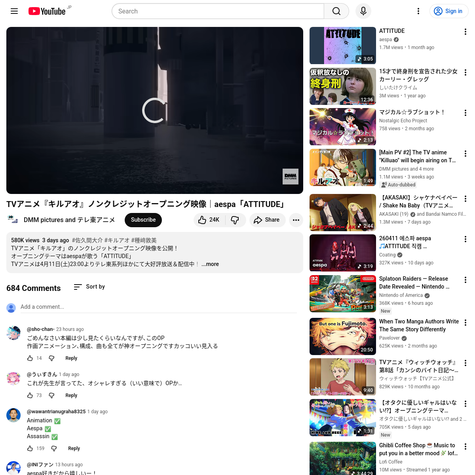This screenshot has height=475, width=475.
Task: Like the comment by @sho-chan-
Action: coord(30,358)
